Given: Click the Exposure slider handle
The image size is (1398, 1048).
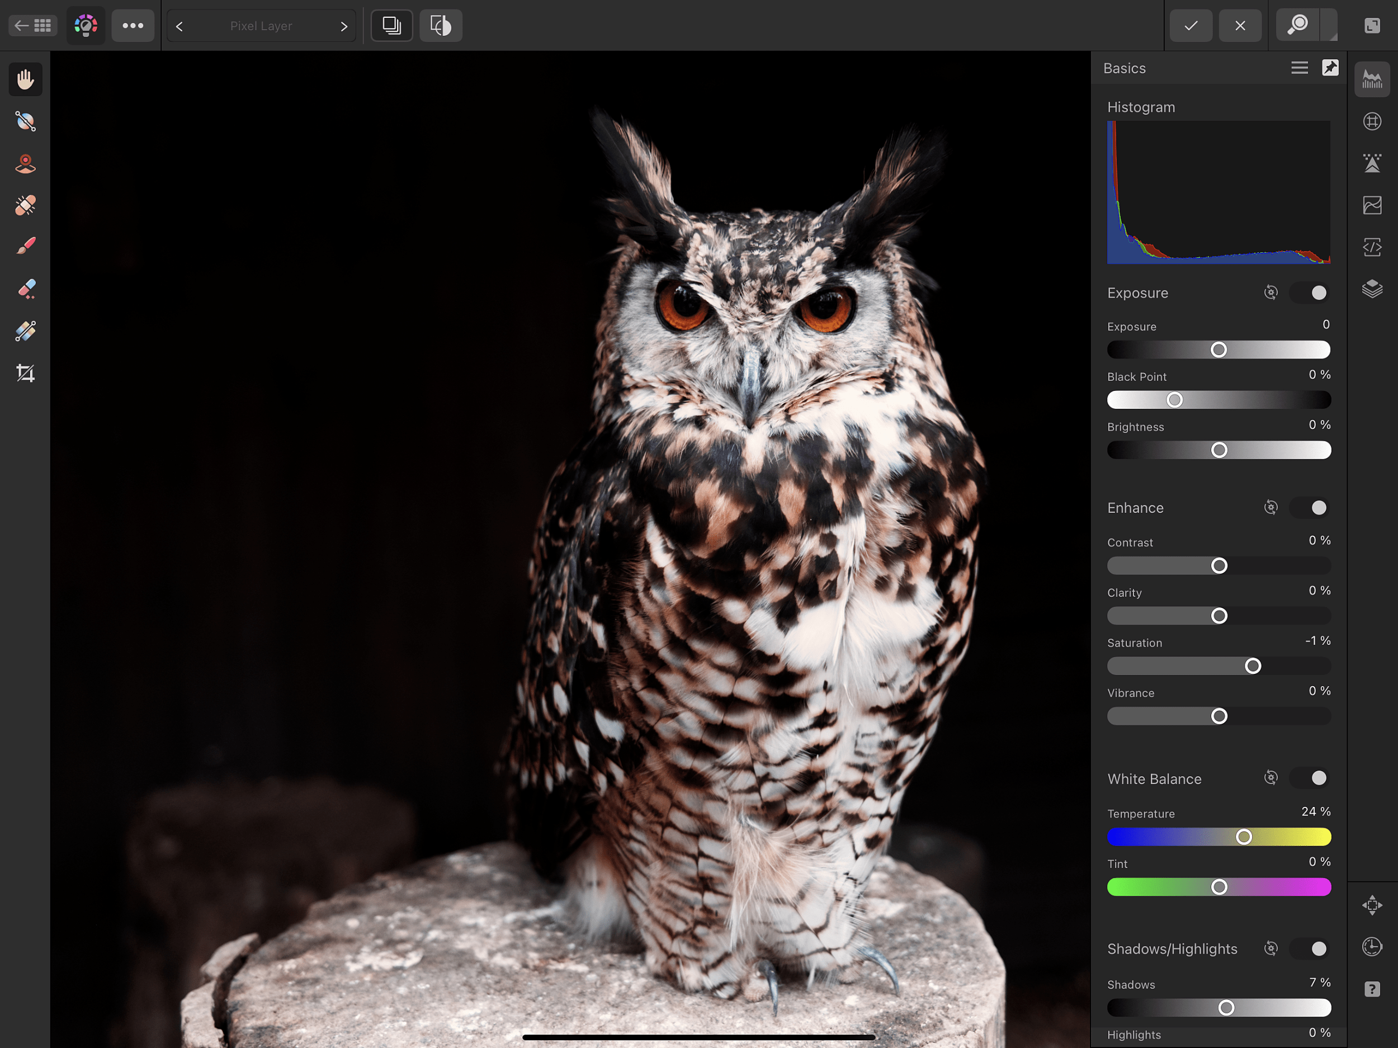Looking at the screenshot, I should tap(1218, 350).
